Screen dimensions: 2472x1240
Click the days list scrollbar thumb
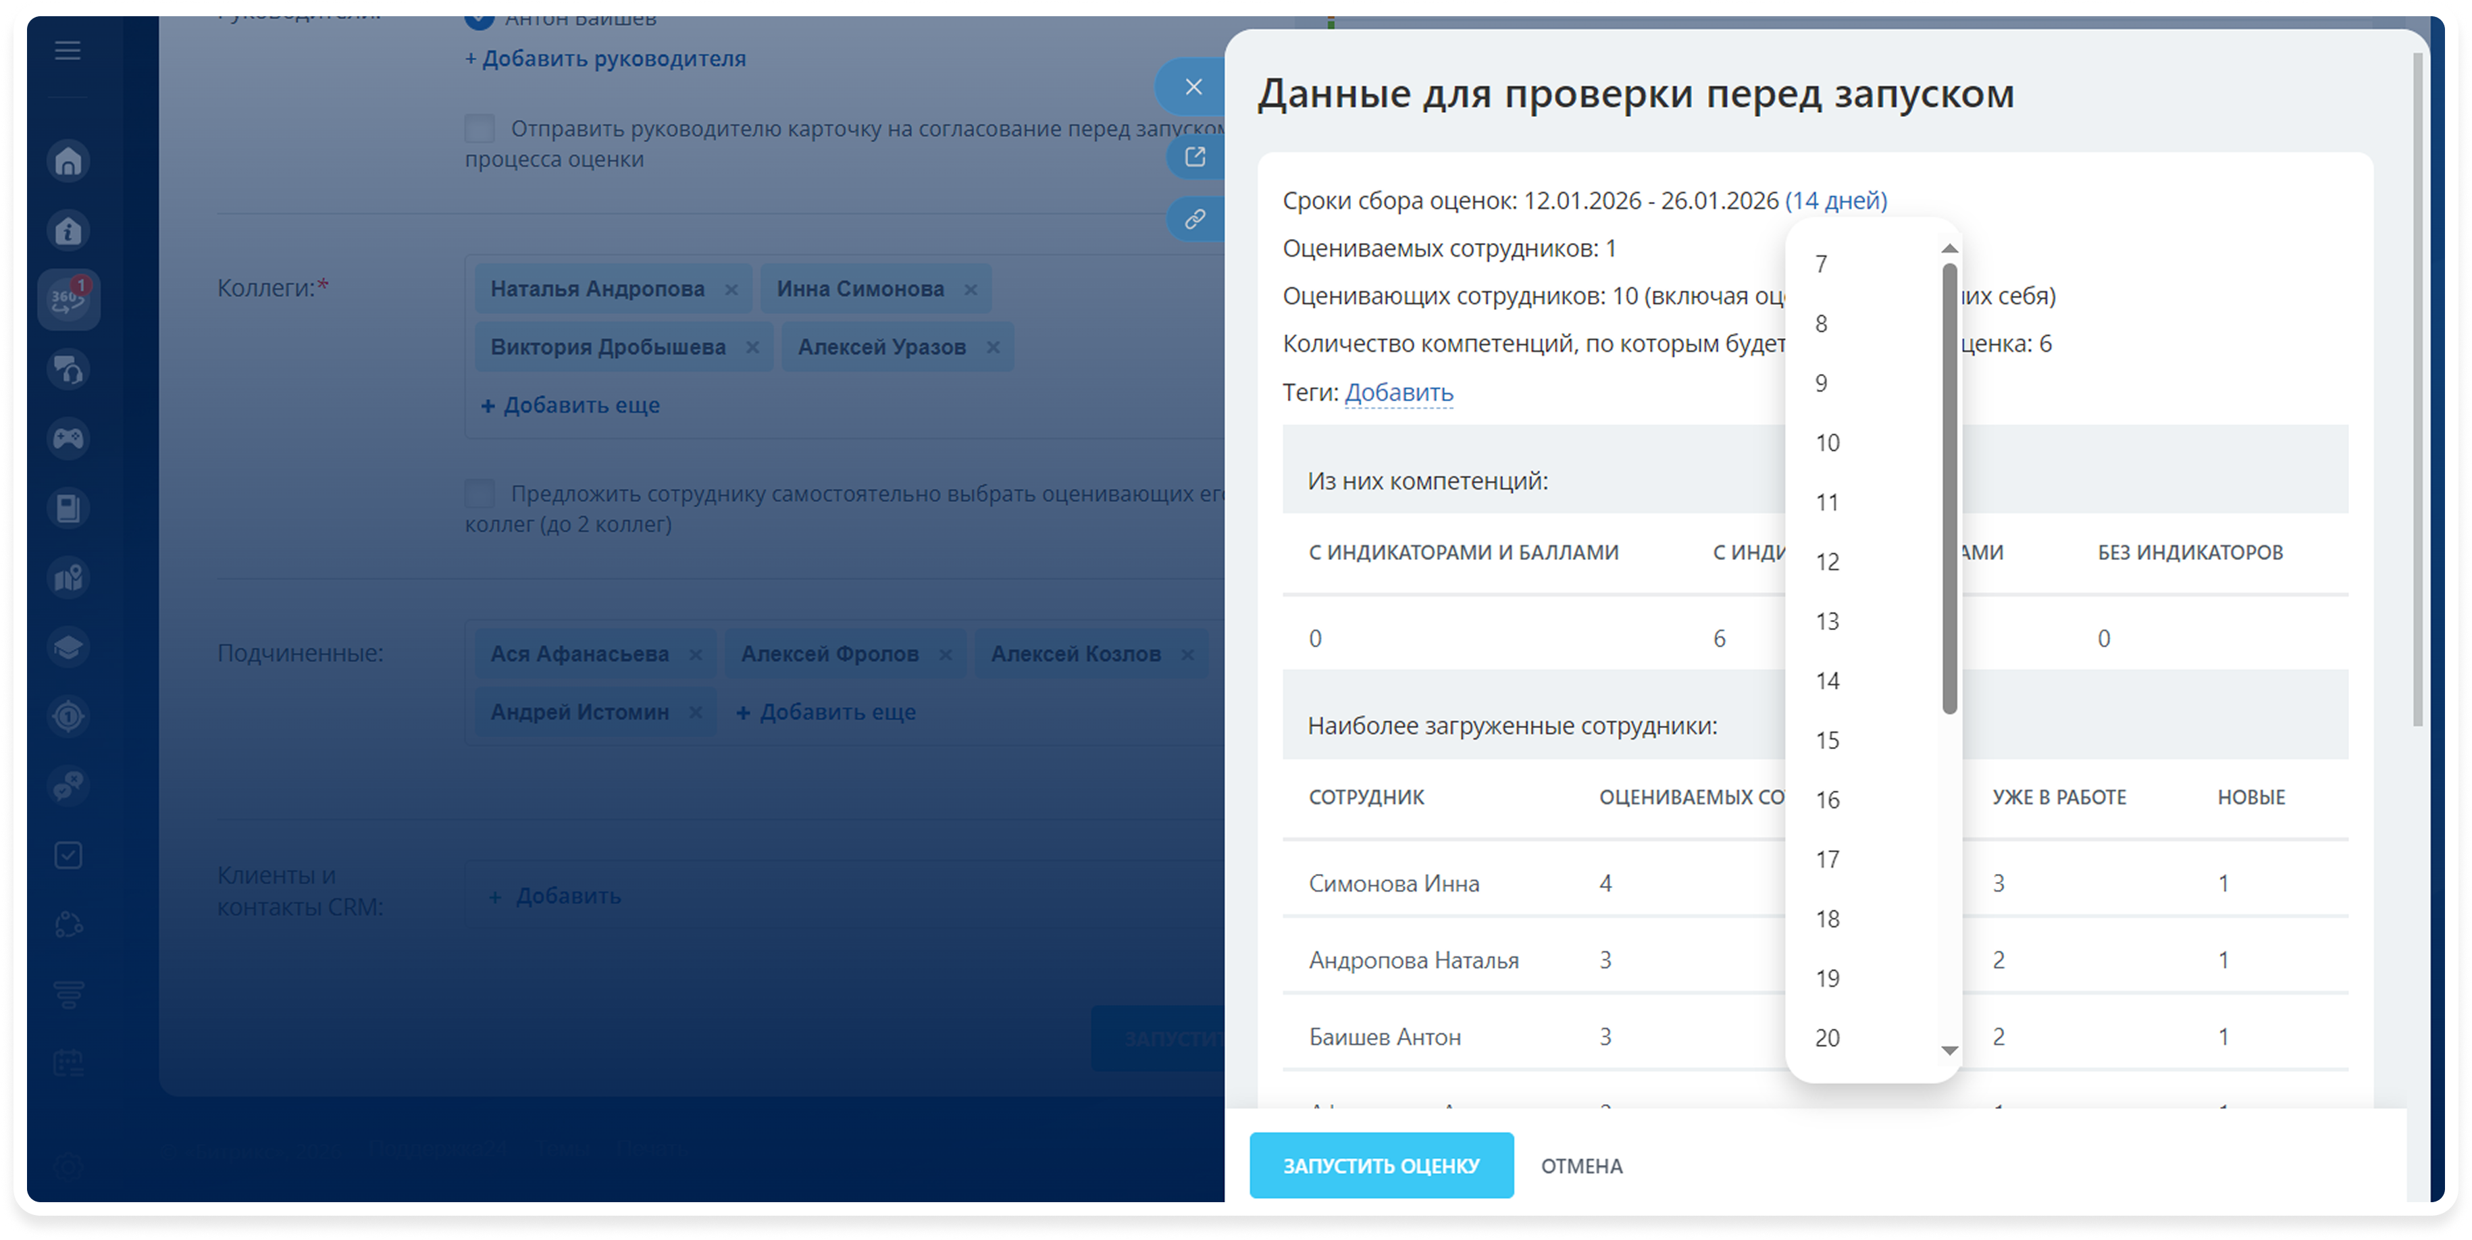1949,490
